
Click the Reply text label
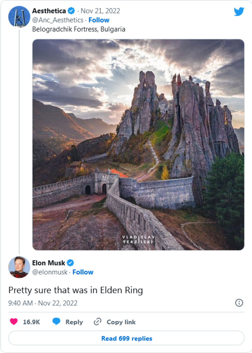(74, 322)
